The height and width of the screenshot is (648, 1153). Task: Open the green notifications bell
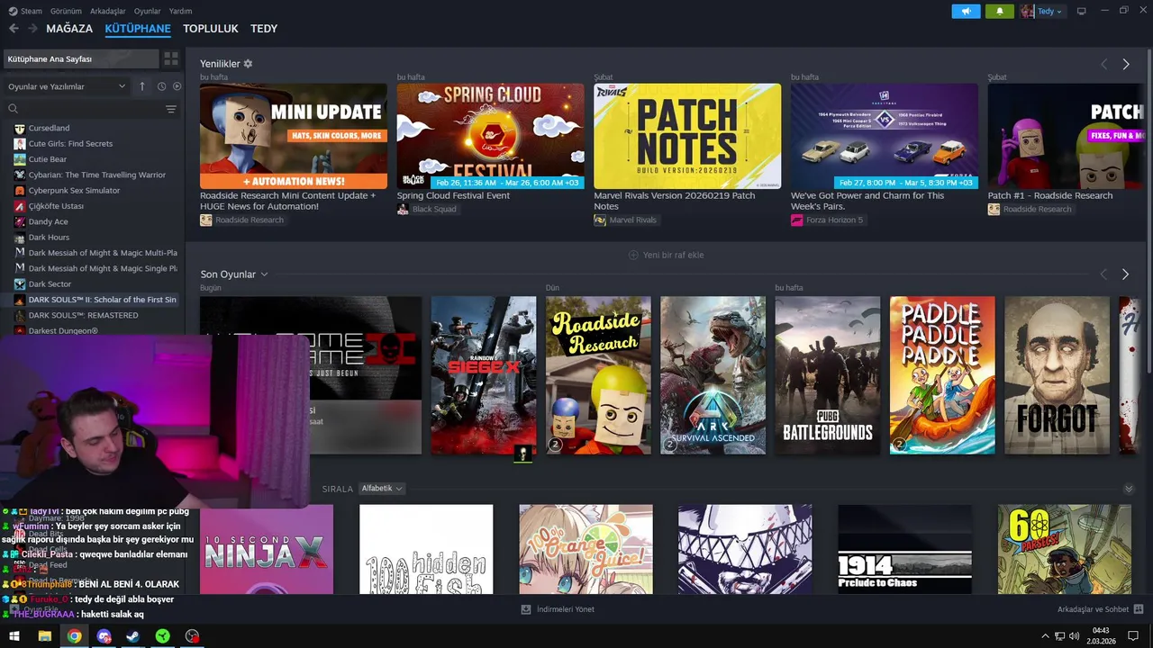click(x=999, y=11)
